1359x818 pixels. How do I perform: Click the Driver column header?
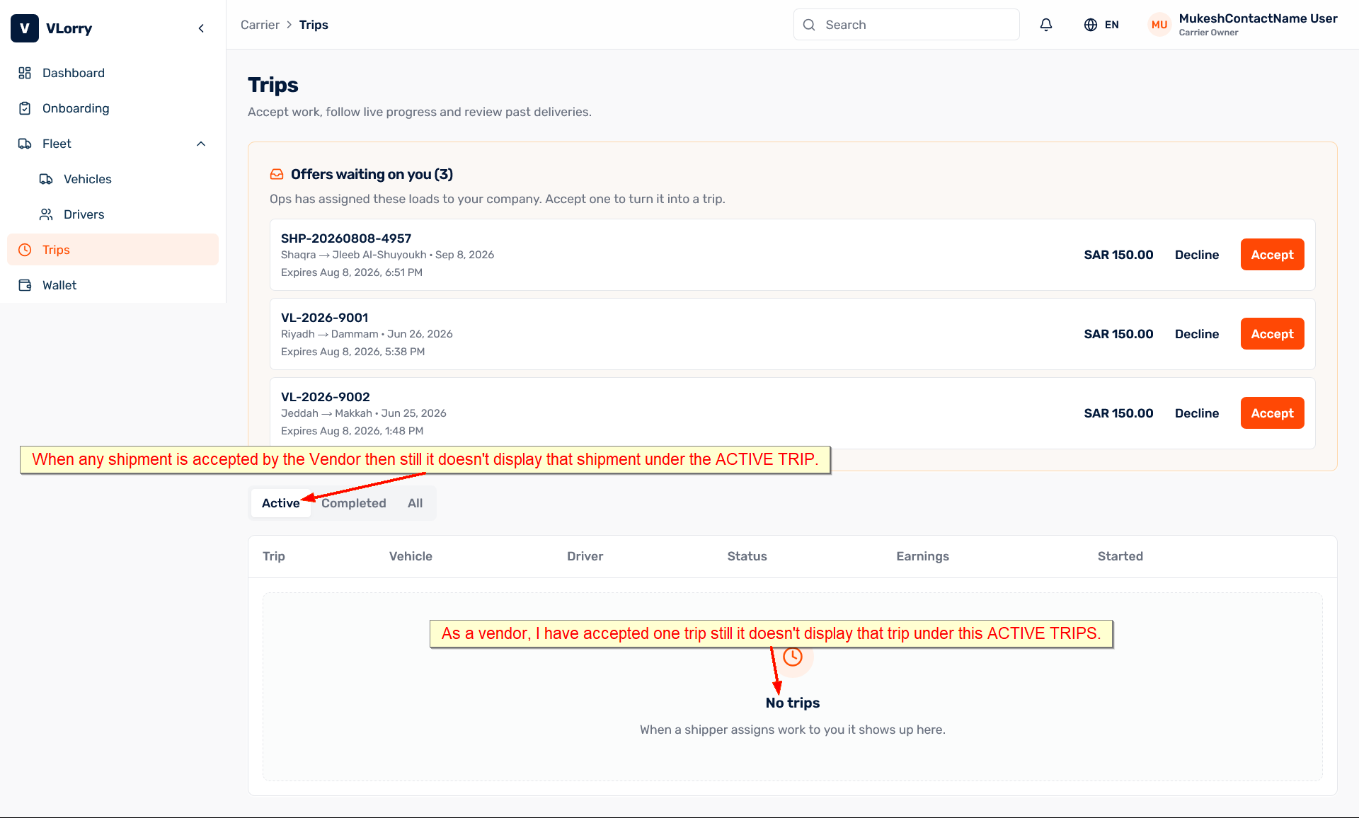click(585, 556)
